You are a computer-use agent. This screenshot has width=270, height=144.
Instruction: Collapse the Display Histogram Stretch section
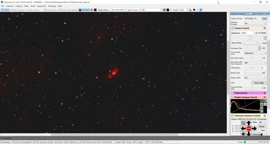(x=232, y=97)
